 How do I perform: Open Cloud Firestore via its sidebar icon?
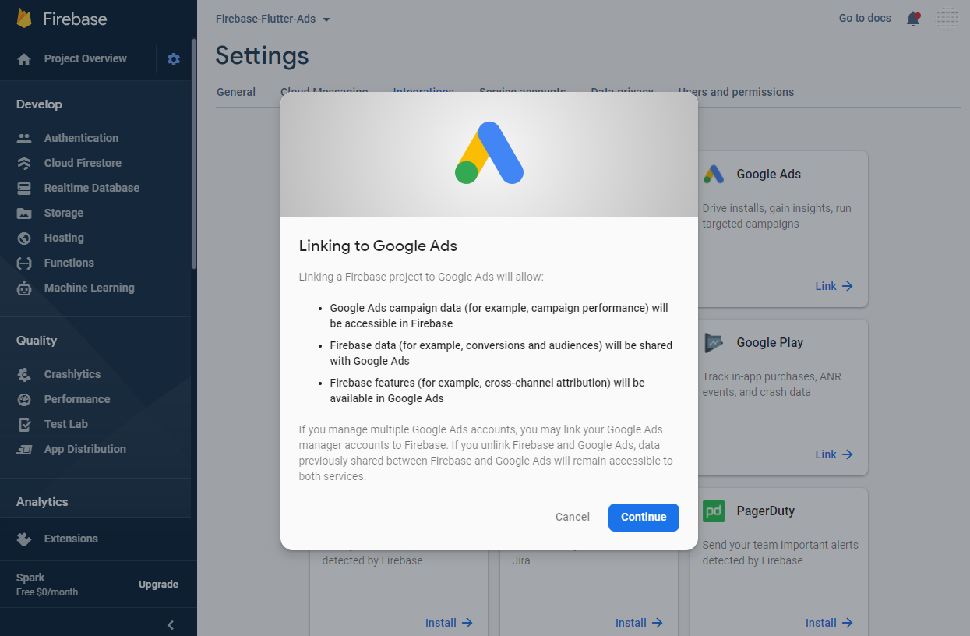tap(24, 163)
